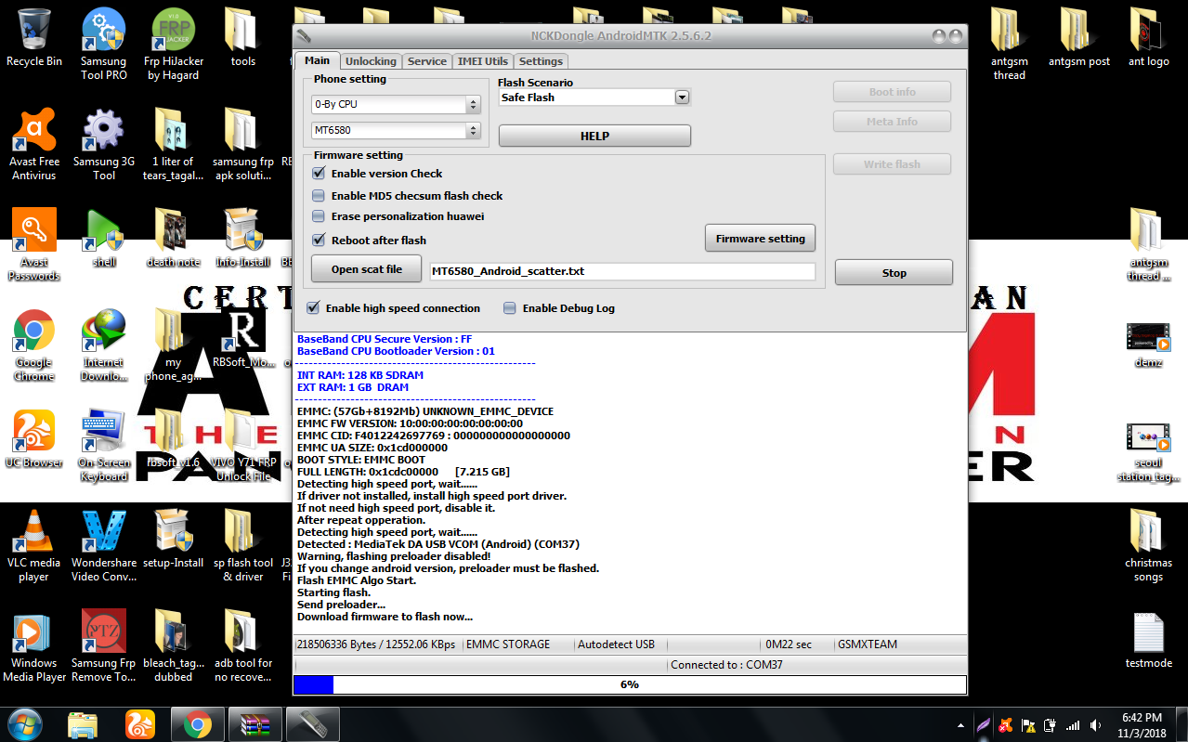Open testmode text file icon
This screenshot has height=742, width=1188.
coord(1148,640)
